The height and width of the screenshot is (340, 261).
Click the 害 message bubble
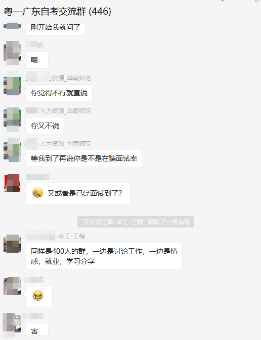(x=37, y=329)
